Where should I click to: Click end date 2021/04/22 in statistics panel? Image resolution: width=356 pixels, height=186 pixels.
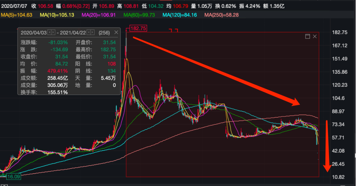click(73, 33)
